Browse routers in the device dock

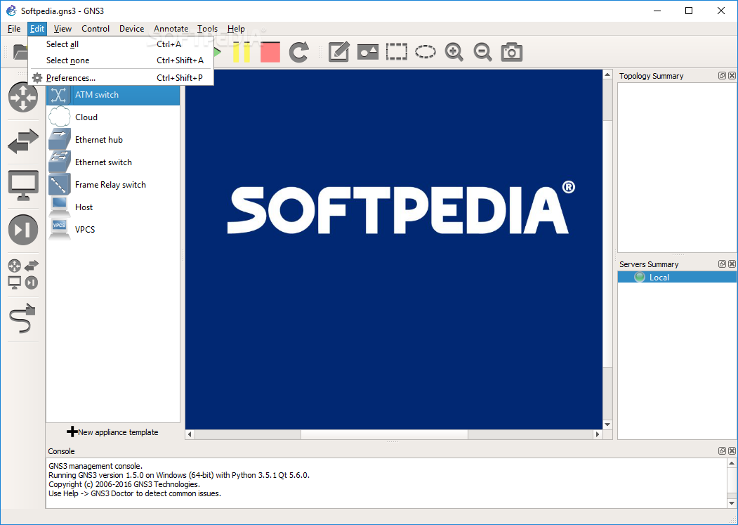[23, 97]
